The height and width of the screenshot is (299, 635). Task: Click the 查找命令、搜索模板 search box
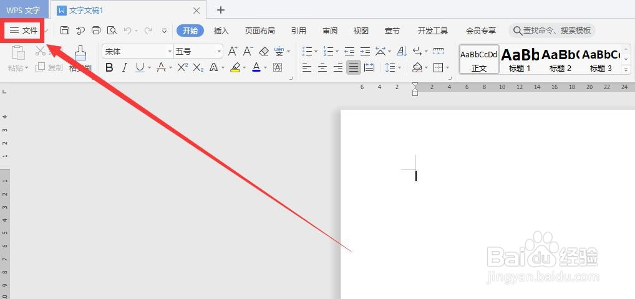552,31
